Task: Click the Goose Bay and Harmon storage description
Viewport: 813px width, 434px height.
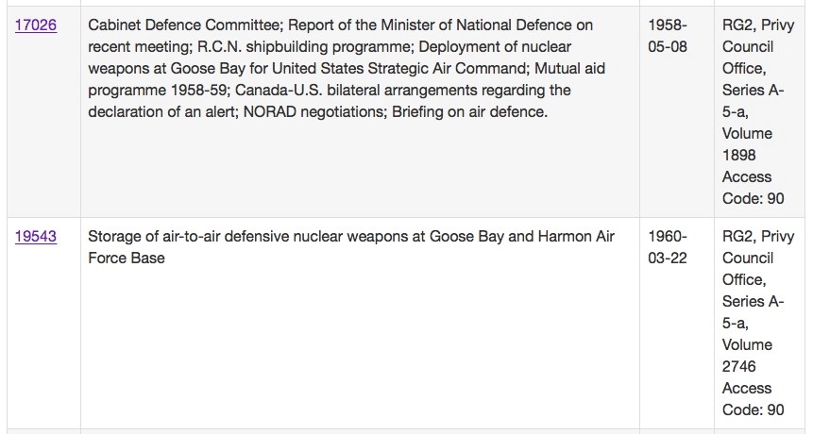Action: (x=351, y=237)
